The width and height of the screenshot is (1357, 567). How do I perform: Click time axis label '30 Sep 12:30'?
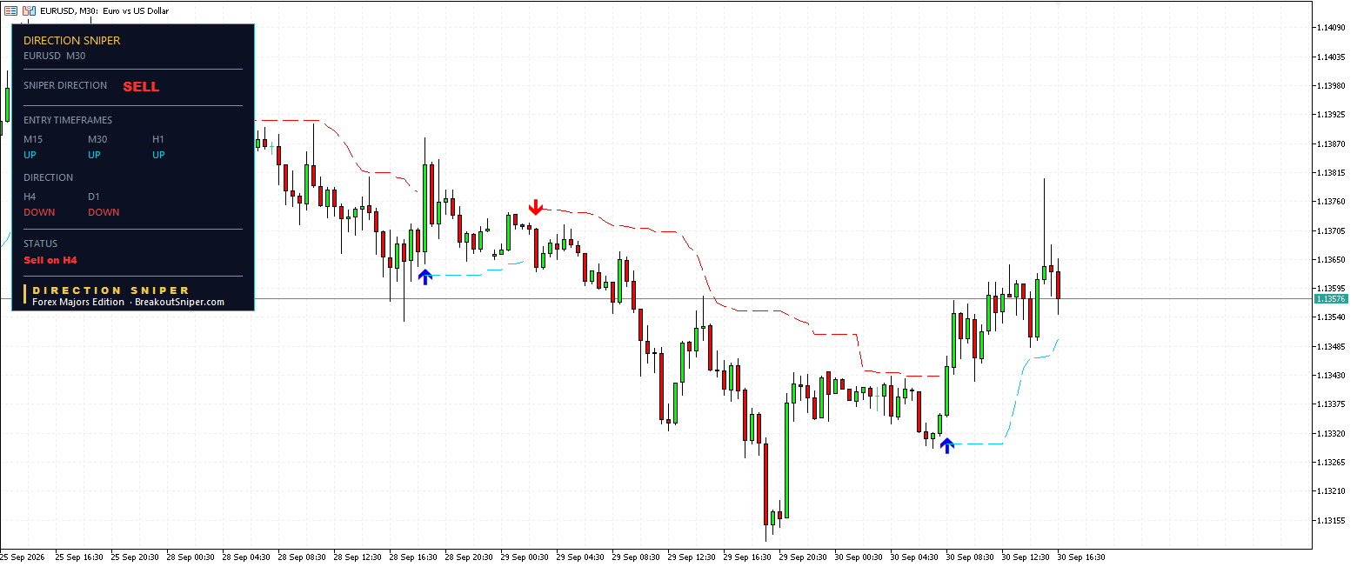1026,557
